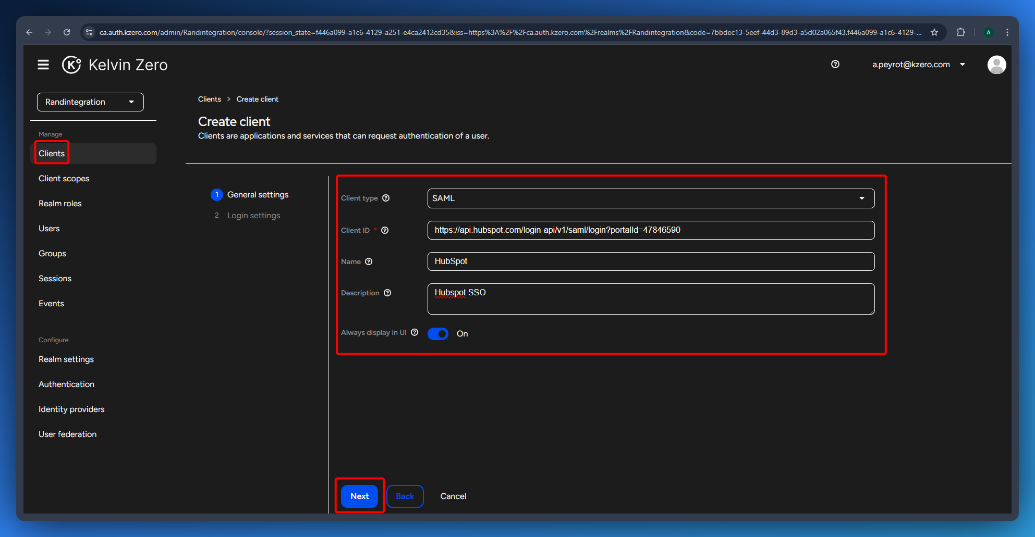Open the help icon in the header
Screen dimensions: 1035x537
click(835, 64)
